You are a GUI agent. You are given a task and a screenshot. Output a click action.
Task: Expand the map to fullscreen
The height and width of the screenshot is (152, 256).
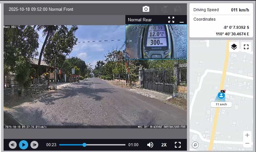tap(246, 47)
